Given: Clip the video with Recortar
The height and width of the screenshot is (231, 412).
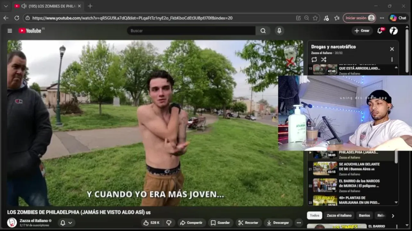Looking at the screenshot, I should [x=248, y=223].
